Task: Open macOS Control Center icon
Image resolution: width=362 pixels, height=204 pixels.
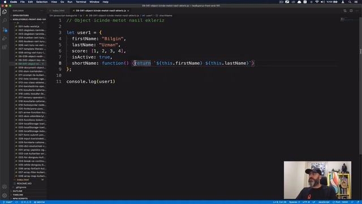Action: [356, 2]
